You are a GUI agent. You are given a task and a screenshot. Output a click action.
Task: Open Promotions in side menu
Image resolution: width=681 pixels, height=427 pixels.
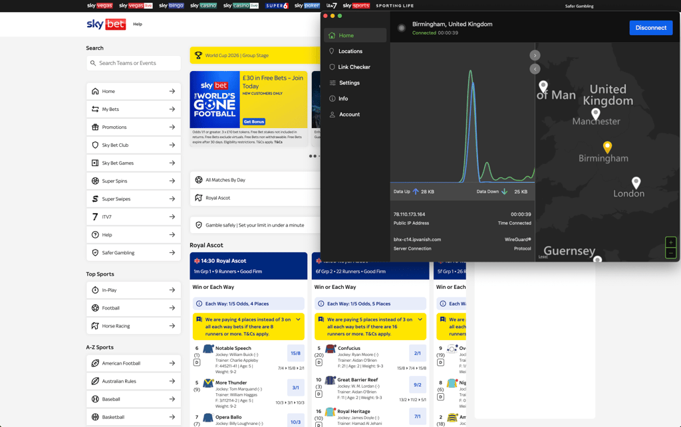coord(133,127)
